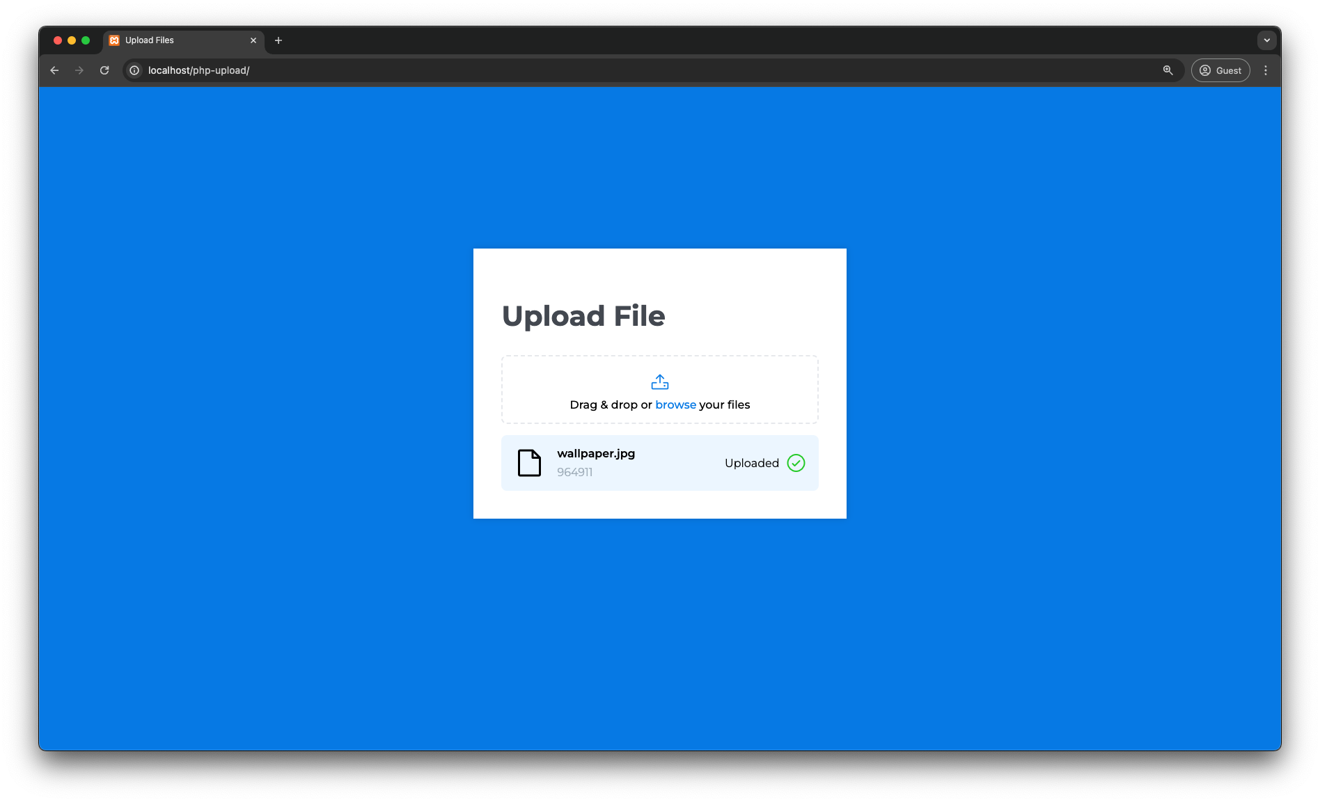Open the Chrome three-dot menu
This screenshot has width=1320, height=802.
(1266, 70)
